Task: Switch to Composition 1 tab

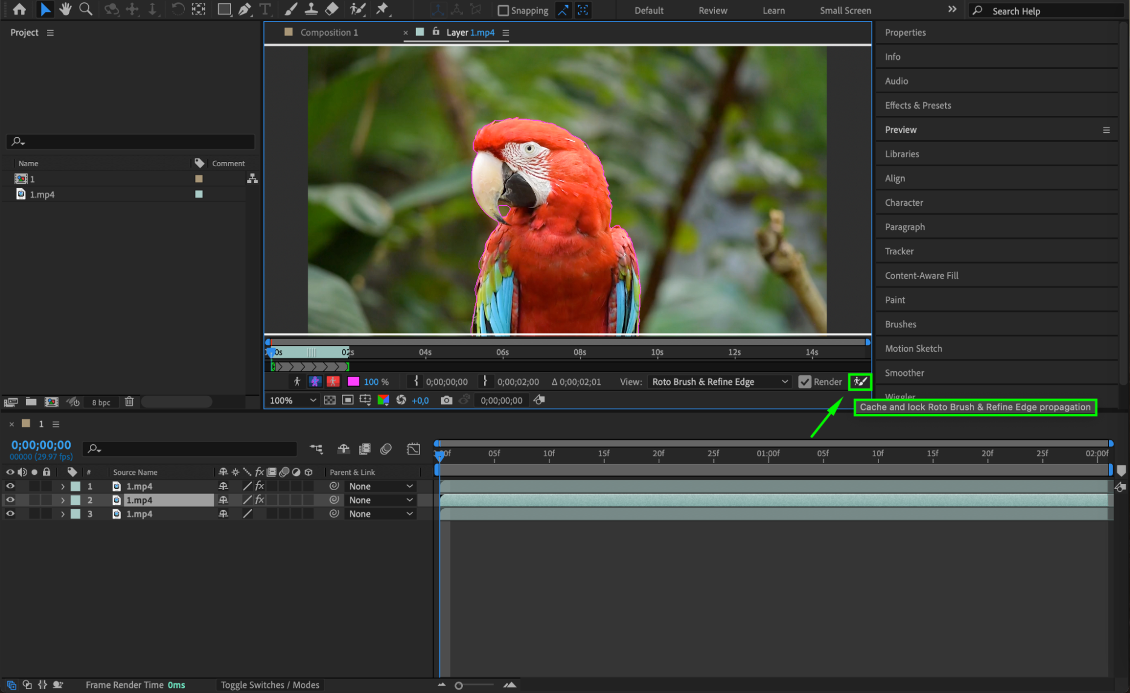Action: click(329, 32)
